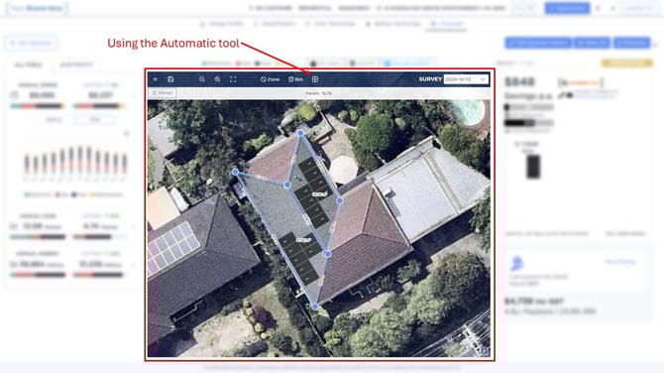
Task: Zoom out of the aerial map
Action: 202,79
